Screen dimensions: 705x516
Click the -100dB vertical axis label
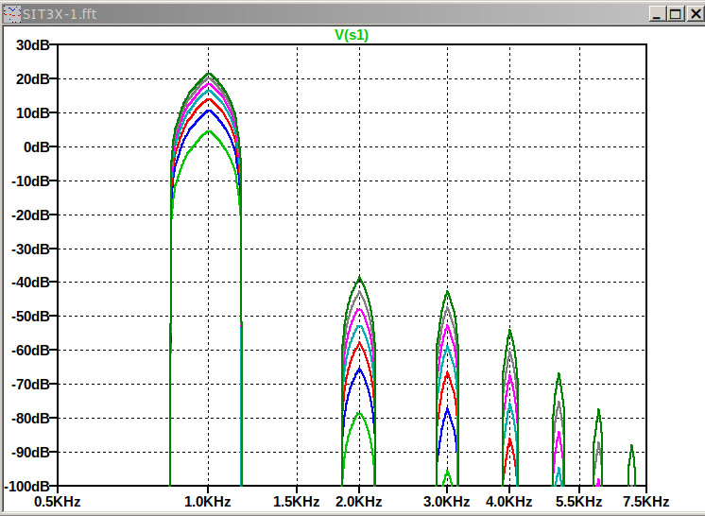point(27,487)
